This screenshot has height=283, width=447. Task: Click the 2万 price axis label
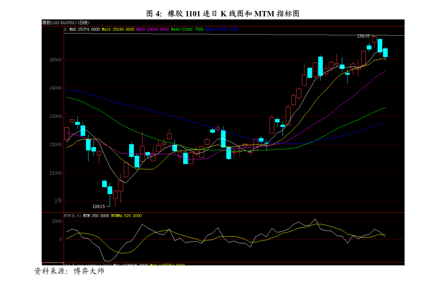coord(58,201)
